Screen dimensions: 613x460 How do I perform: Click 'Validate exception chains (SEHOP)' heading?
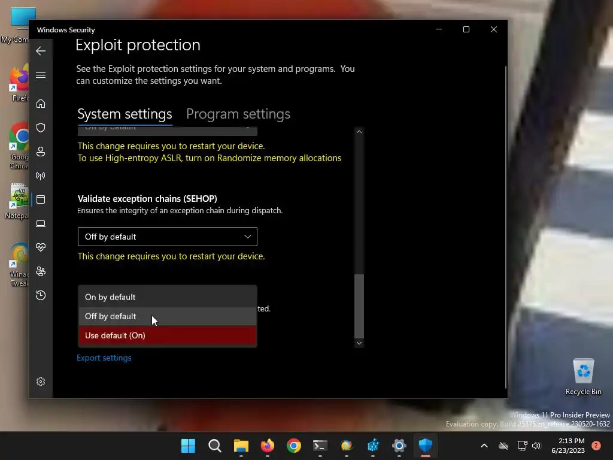(x=147, y=199)
